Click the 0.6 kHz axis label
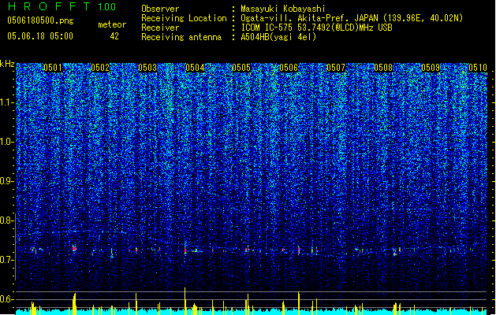 pyautogui.click(x=6, y=299)
